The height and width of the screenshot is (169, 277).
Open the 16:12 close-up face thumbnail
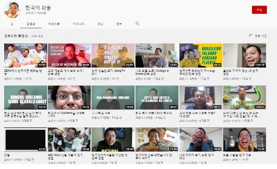[69, 98]
